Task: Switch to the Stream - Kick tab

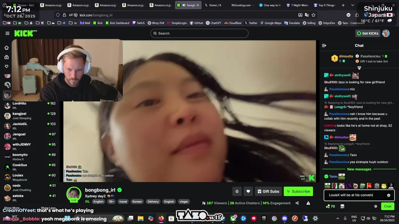Action: tap(24, 5)
